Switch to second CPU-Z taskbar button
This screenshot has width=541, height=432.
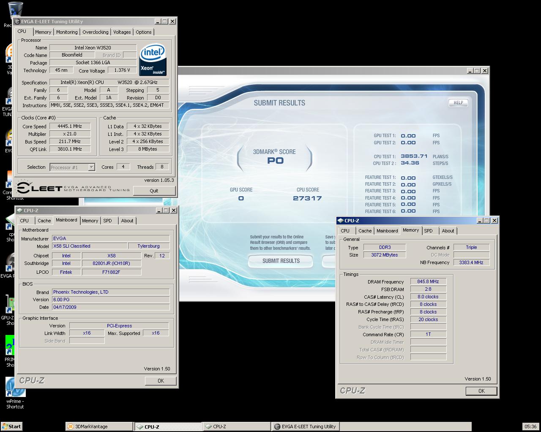236,427
